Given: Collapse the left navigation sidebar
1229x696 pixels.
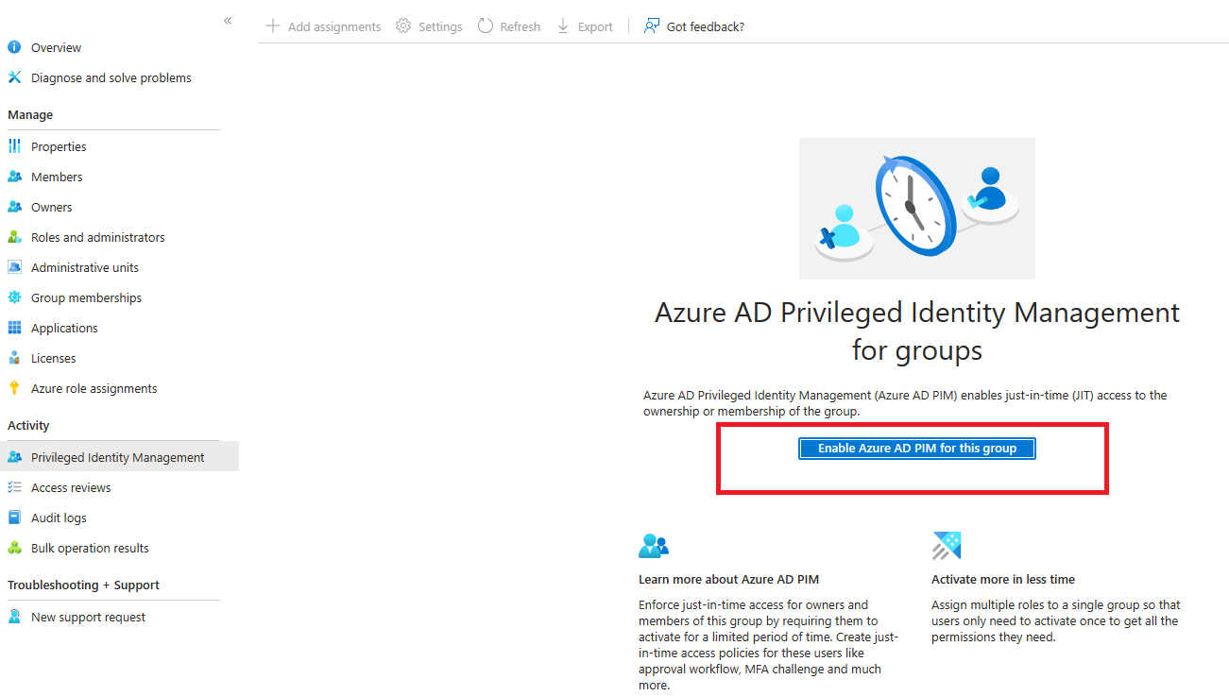Looking at the screenshot, I should pos(228,21).
